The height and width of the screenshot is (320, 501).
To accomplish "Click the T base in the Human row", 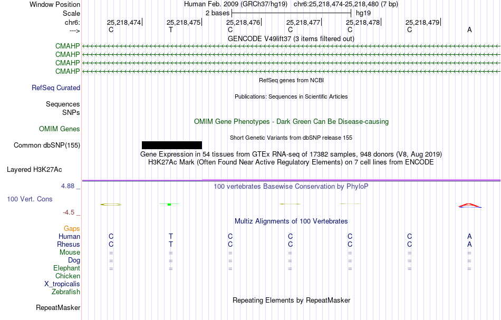I will tap(171, 236).
